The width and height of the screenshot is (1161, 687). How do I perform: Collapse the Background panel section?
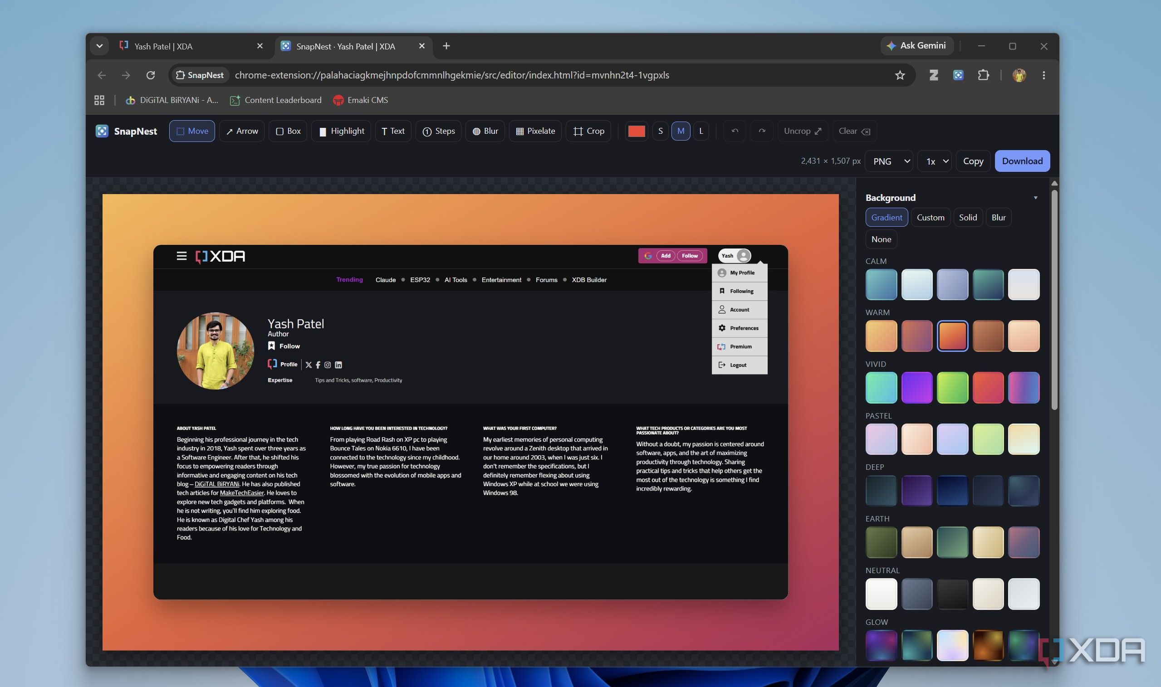(1035, 198)
